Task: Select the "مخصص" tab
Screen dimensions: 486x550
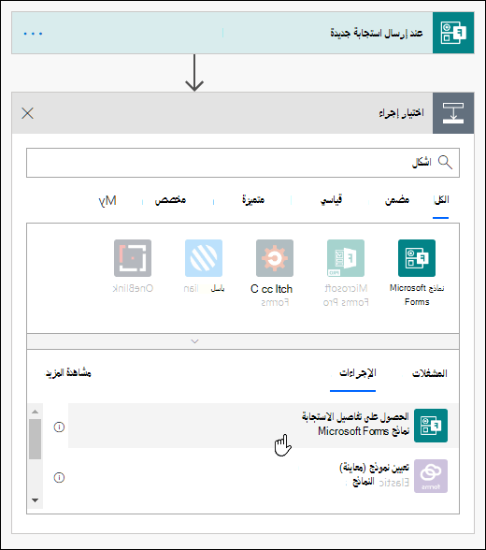Action: click(x=170, y=200)
